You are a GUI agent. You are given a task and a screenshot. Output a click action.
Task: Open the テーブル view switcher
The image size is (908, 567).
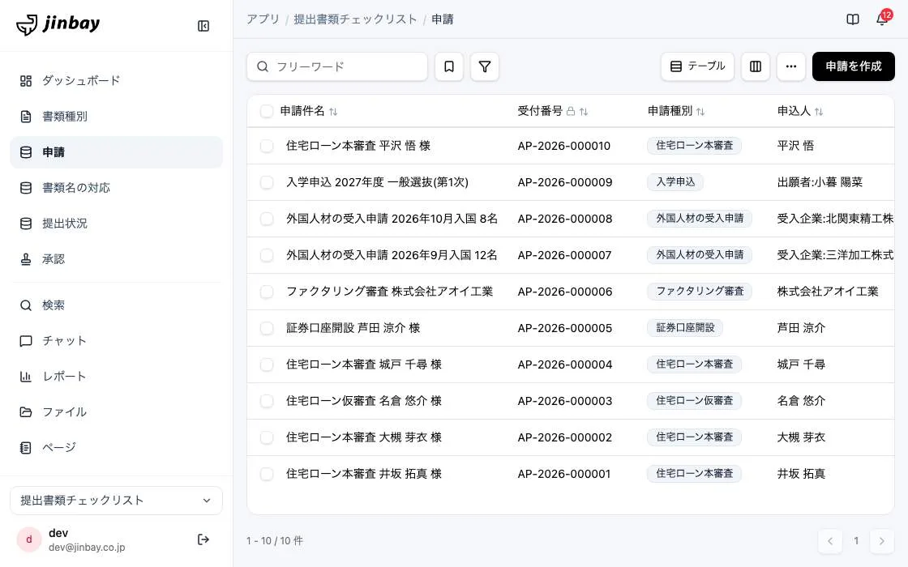tap(697, 66)
